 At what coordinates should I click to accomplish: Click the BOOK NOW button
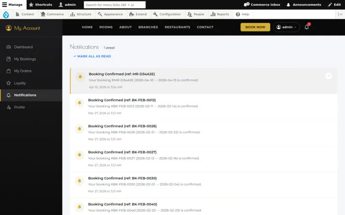click(255, 27)
